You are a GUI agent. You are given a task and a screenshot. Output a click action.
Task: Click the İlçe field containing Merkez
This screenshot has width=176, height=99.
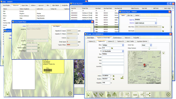113,54
